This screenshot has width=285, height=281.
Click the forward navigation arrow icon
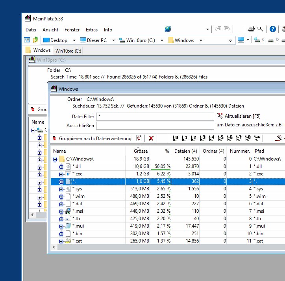[227, 29]
